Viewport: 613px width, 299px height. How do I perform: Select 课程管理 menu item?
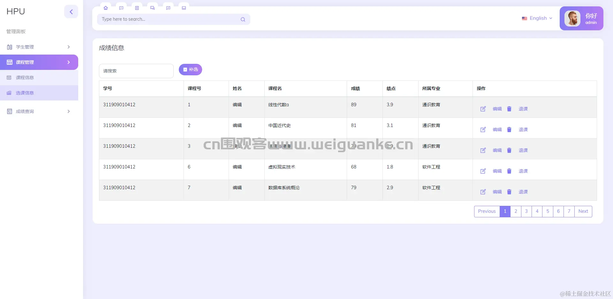pyautogui.click(x=39, y=62)
